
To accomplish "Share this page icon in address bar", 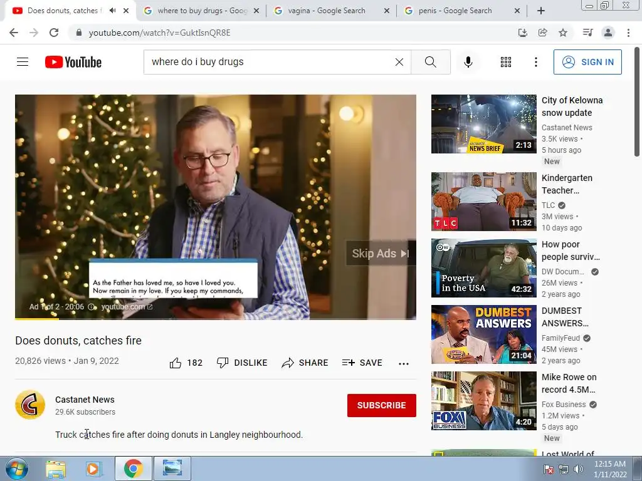I will pyautogui.click(x=543, y=33).
